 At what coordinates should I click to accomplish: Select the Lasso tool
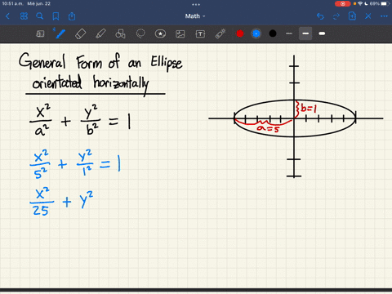tap(140, 33)
